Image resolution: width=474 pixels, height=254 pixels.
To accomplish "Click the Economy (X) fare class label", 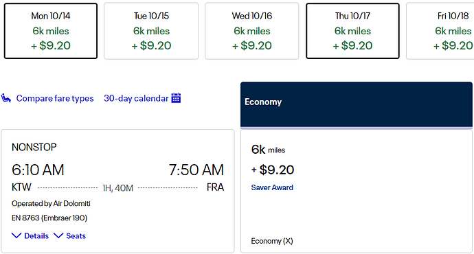I will [272, 241].
